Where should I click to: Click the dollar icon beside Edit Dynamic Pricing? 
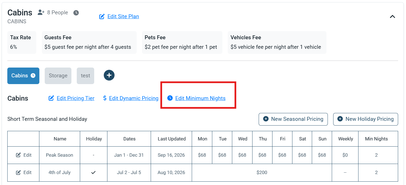[x=105, y=98]
